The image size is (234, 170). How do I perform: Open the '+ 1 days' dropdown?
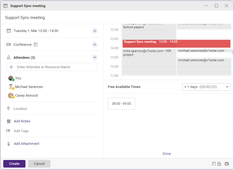pyautogui.click(x=206, y=87)
